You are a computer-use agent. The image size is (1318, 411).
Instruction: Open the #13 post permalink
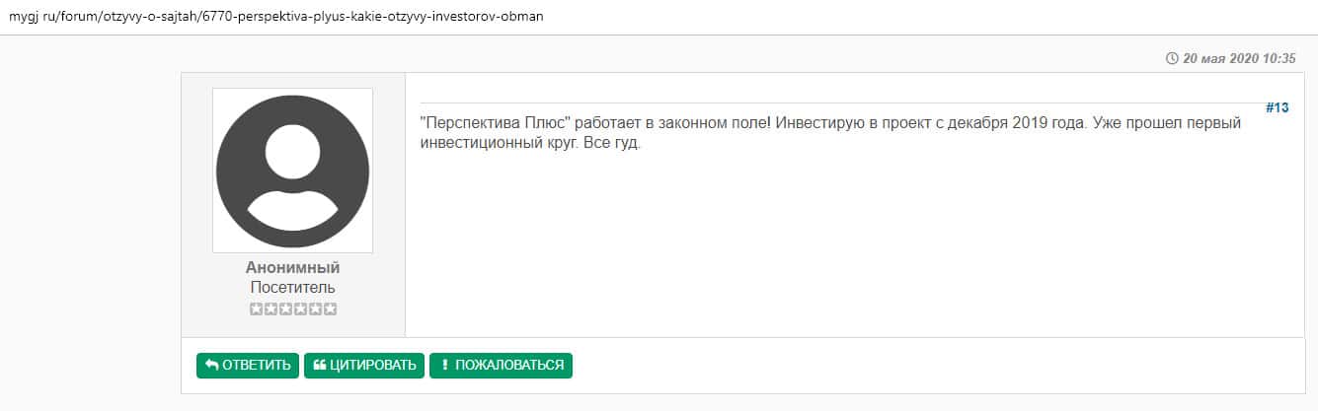click(1277, 108)
